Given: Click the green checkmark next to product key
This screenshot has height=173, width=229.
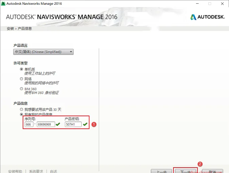Looking at the screenshot, I should click(x=85, y=124).
